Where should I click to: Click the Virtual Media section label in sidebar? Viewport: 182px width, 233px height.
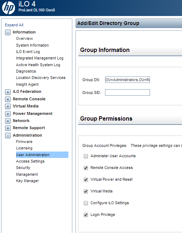[26, 106]
